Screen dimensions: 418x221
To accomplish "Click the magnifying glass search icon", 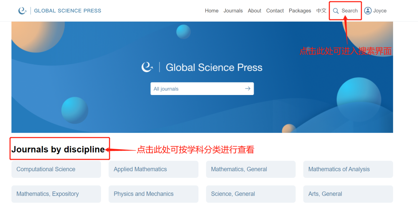I will 336,11.
